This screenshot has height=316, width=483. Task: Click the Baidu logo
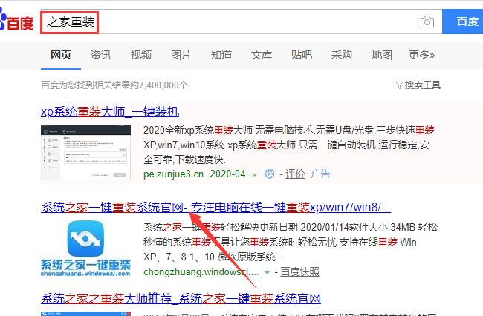pyautogui.click(x=17, y=21)
